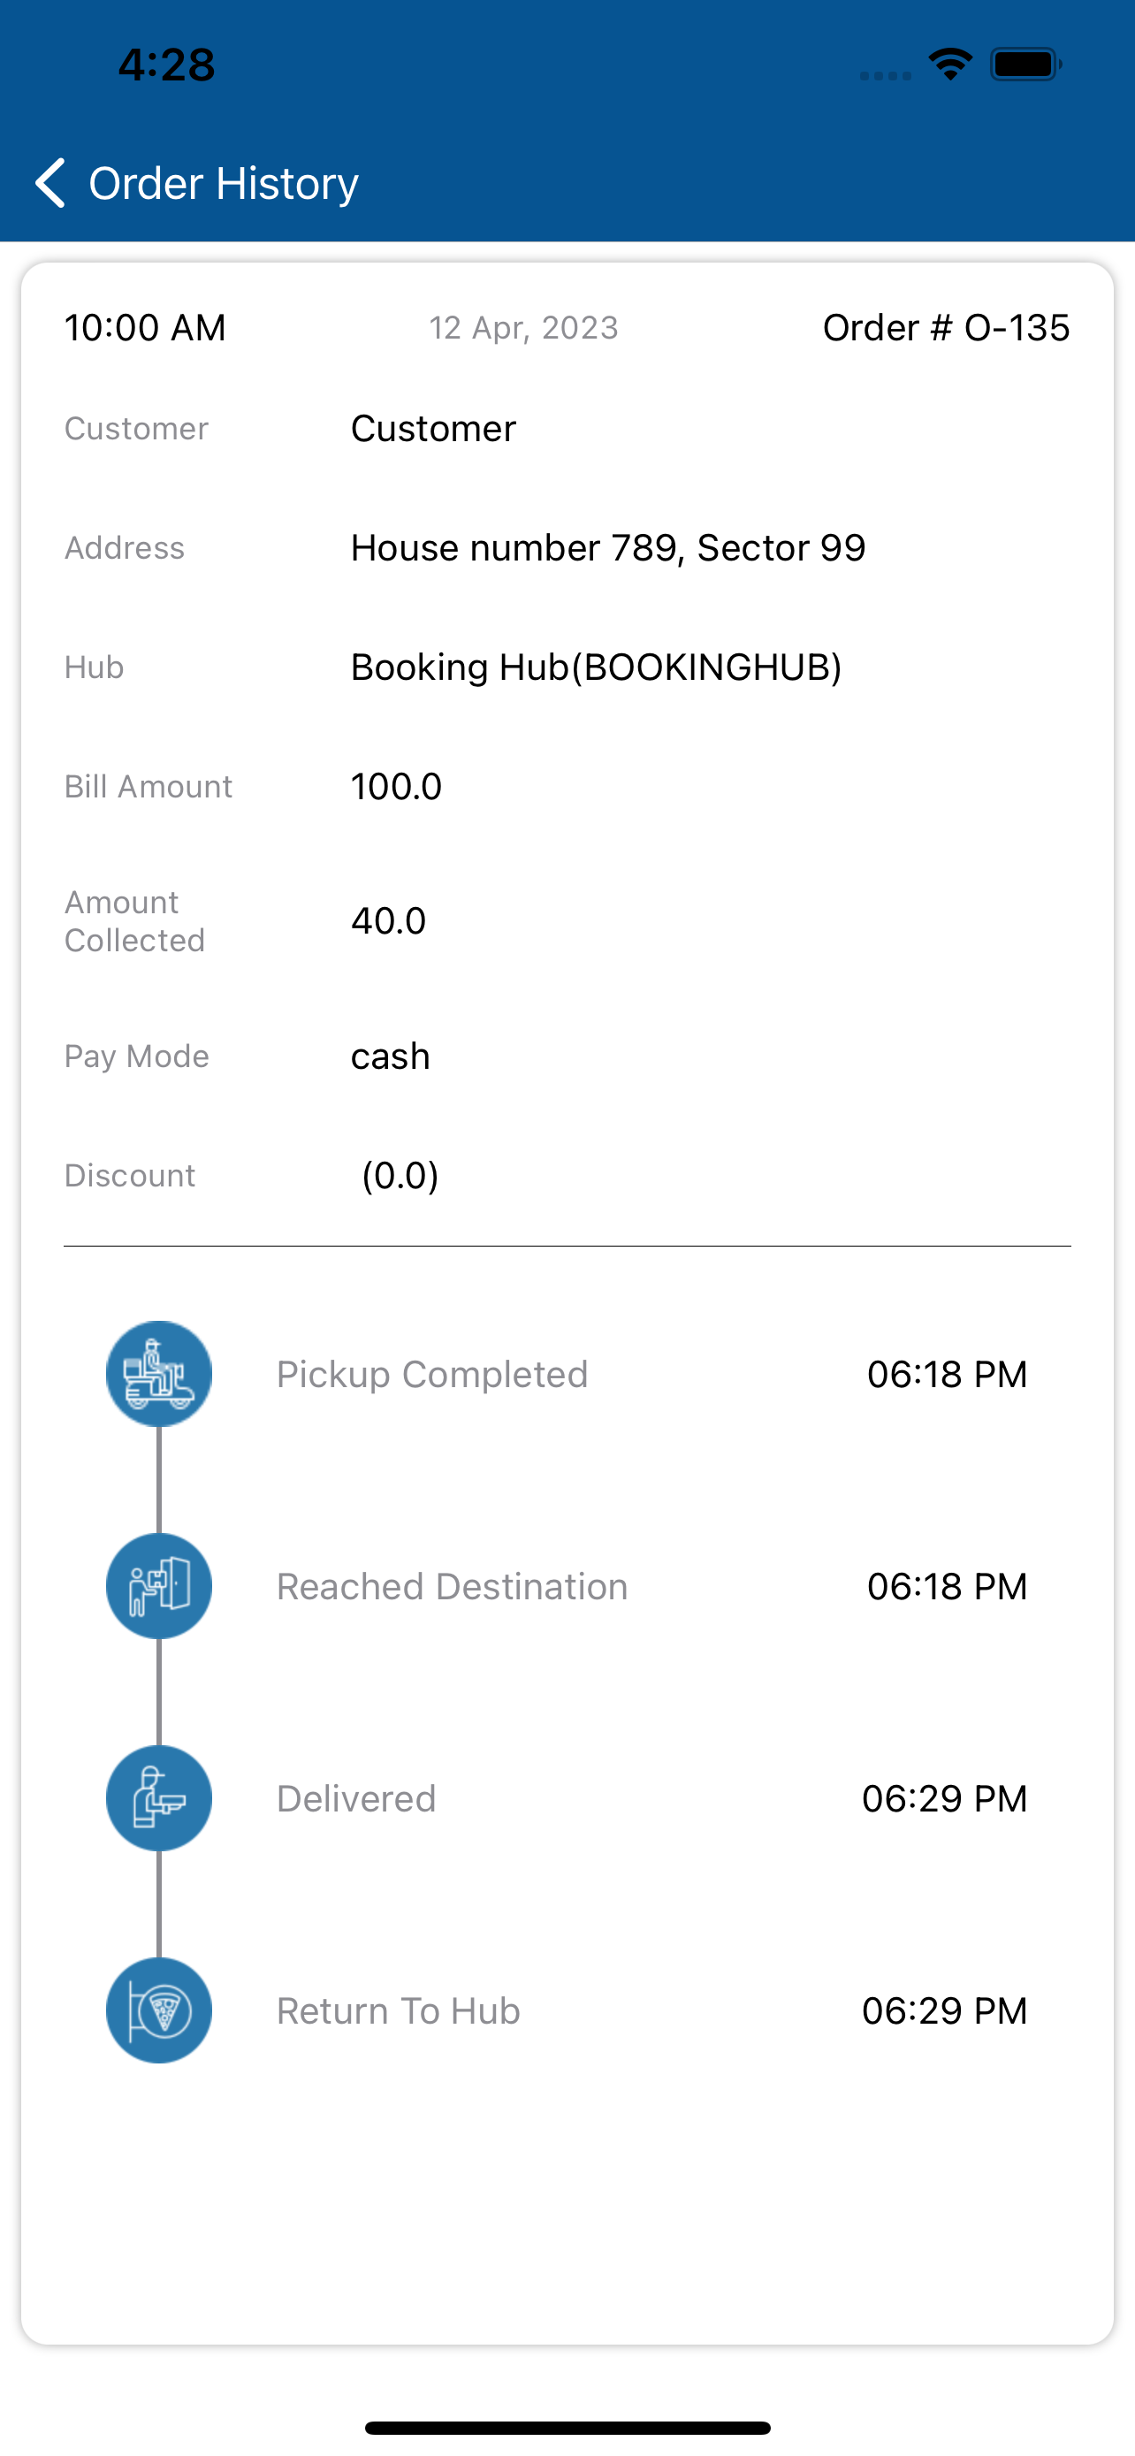Tap the Pickup Completed status text

point(432,1375)
